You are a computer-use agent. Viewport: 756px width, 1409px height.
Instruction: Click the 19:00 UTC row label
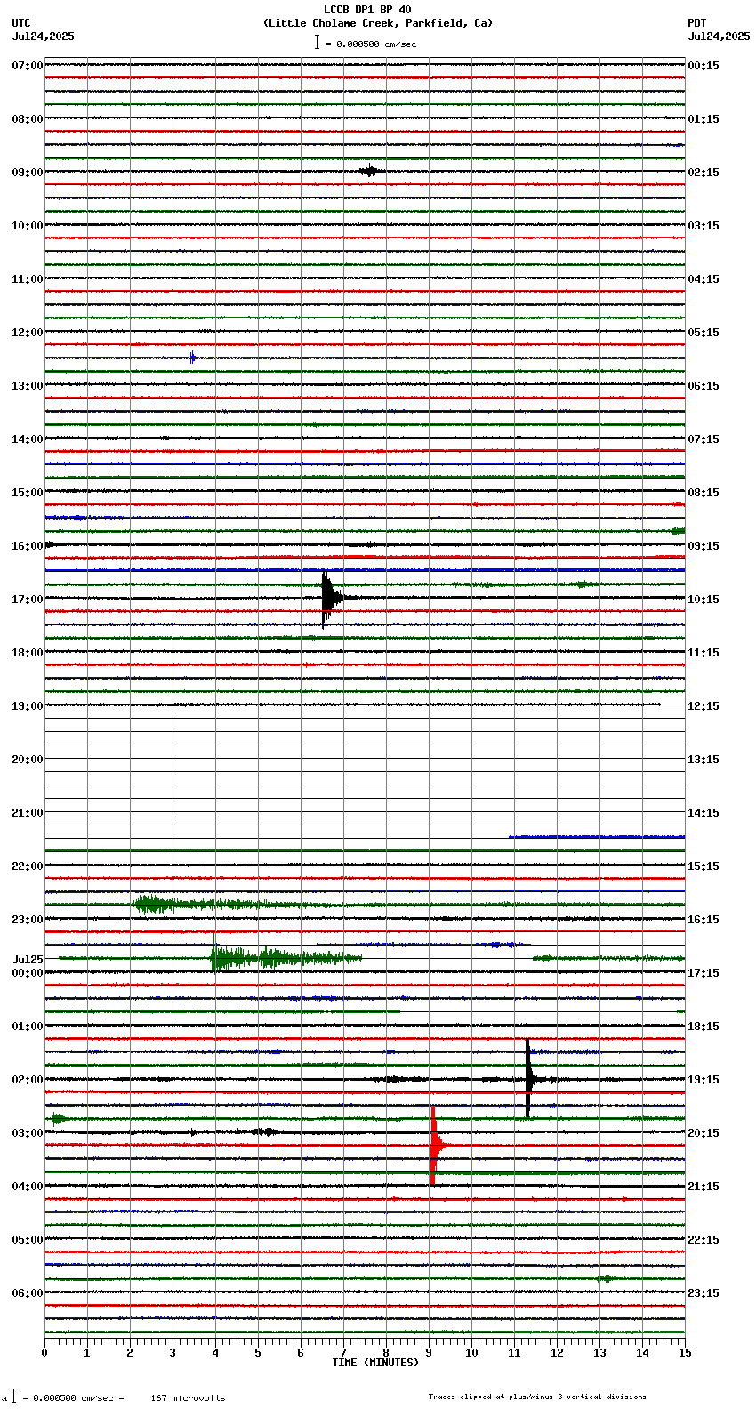pos(28,706)
